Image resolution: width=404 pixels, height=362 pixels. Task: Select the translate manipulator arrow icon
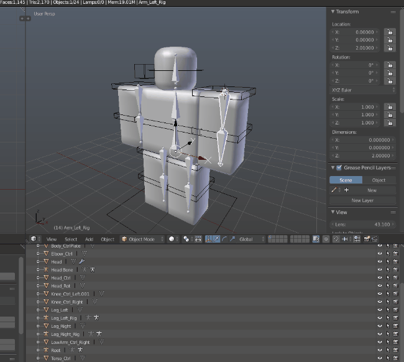point(216,239)
